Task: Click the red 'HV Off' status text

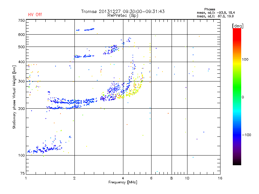Action: pos(35,15)
